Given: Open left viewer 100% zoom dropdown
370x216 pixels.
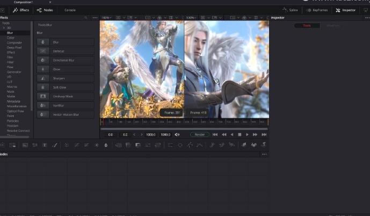Looking at the screenshot, I should pos(106,18).
